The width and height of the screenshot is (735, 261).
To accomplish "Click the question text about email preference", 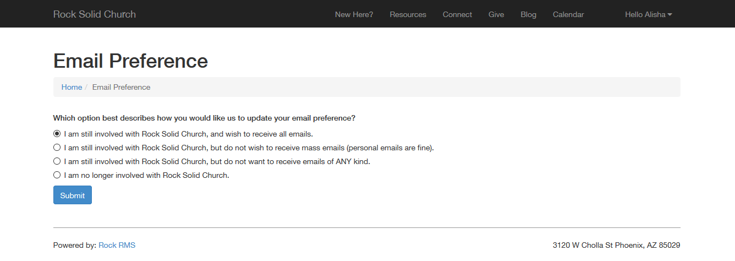I will pyautogui.click(x=204, y=118).
